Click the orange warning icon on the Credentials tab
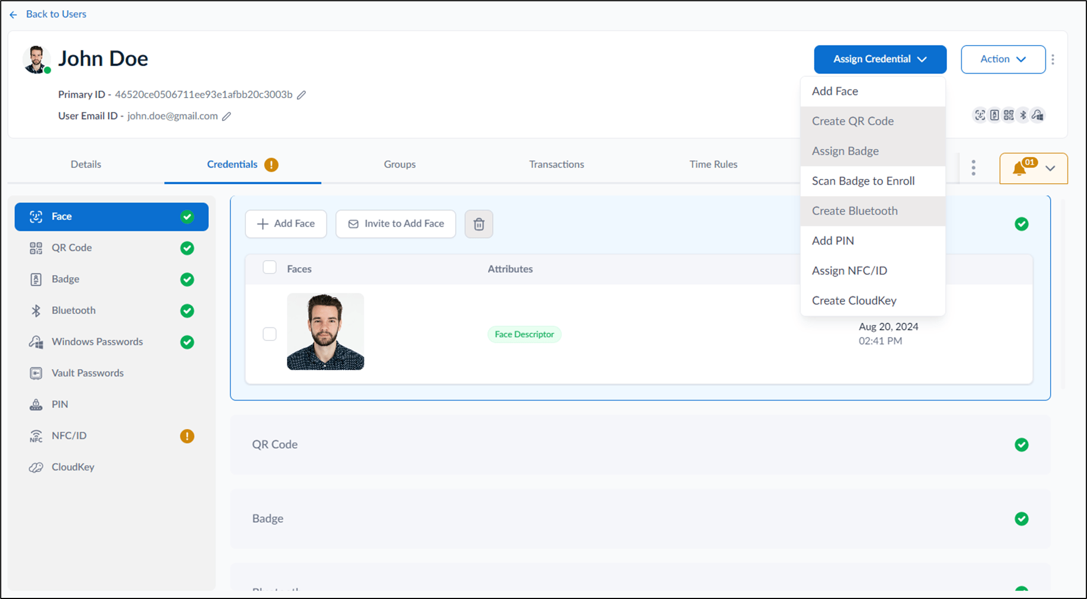 tap(271, 165)
